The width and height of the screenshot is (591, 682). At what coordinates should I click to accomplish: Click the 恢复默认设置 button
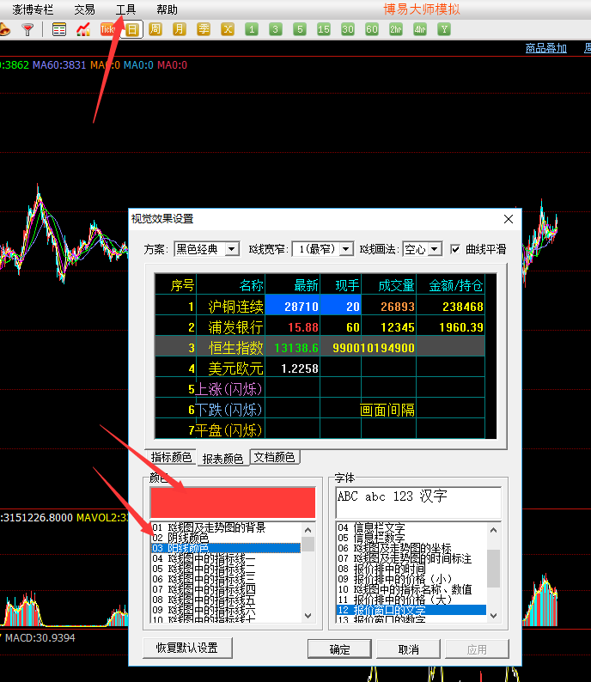pyautogui.click(x=187, y=649)
